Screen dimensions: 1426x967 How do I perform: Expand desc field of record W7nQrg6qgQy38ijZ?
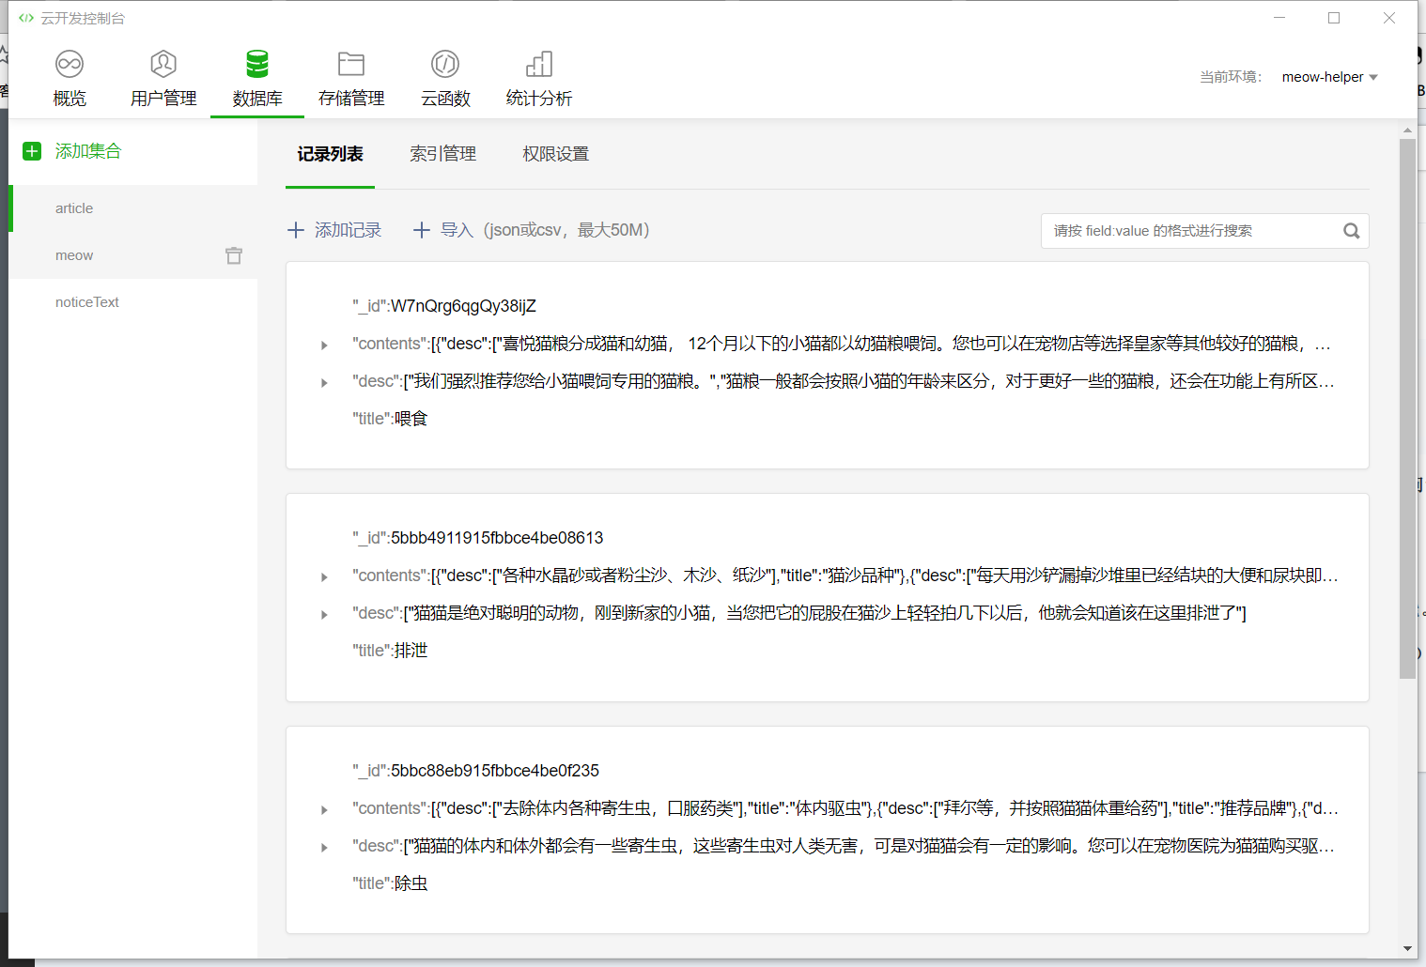(324, 383)
